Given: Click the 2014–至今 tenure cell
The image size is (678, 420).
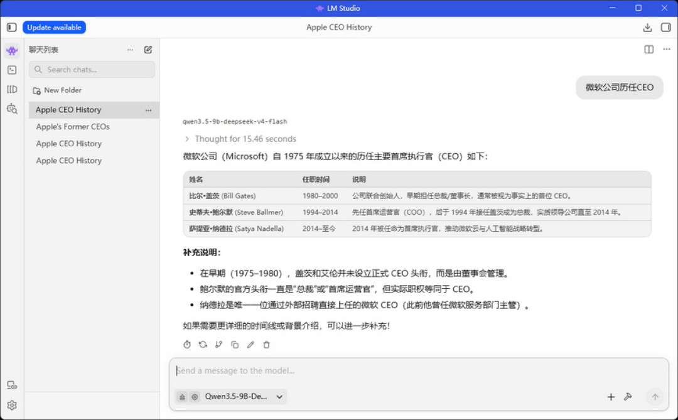Looking at the screenshot, I should click(319, 229).
